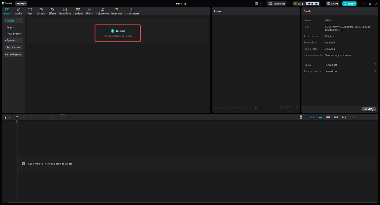Click the player fullscreen icon
380x205 pixels.
coord(297,108)
